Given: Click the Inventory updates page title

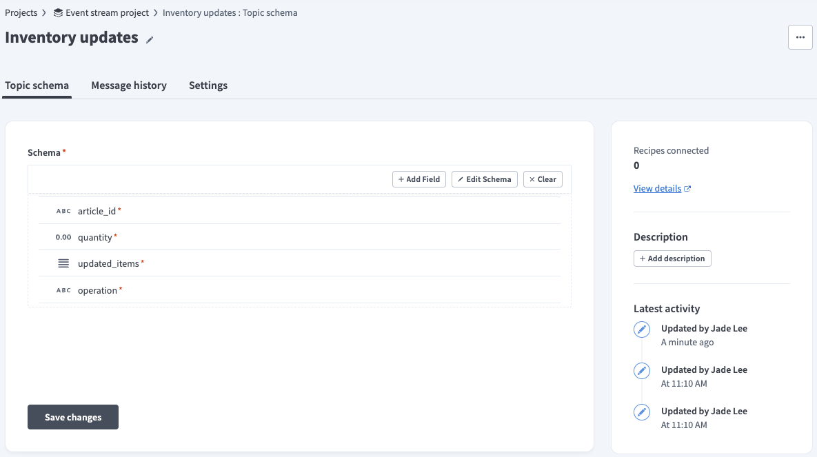Looking at the screenshot, I should [72, 37].
